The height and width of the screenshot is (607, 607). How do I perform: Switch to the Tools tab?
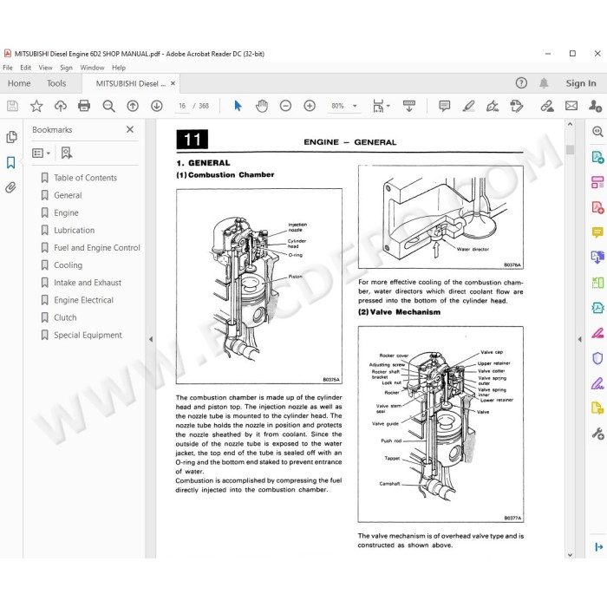[56, 83]
